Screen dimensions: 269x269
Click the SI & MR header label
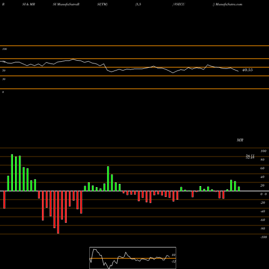point(29,4)
